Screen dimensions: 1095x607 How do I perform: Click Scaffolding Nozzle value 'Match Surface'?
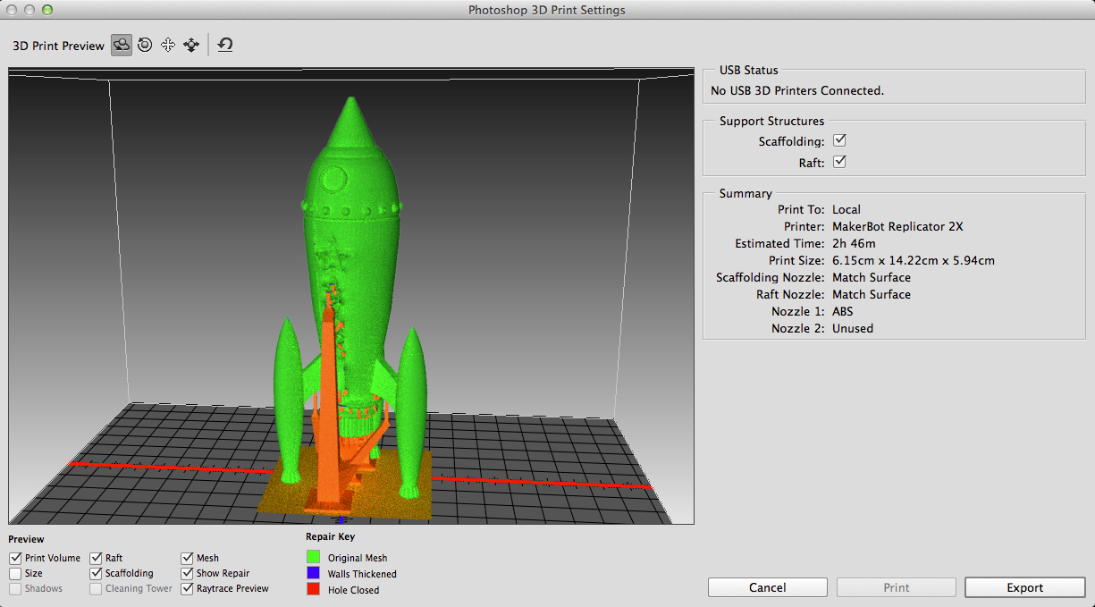click(872, 277)
